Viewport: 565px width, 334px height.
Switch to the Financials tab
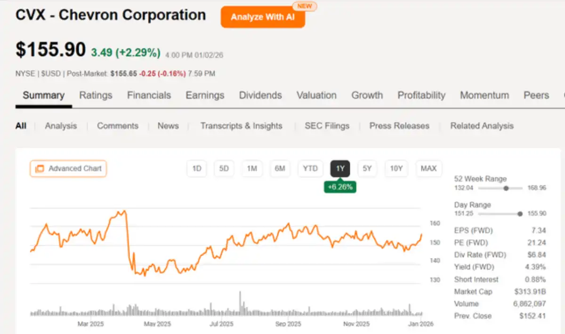[149, 95]
